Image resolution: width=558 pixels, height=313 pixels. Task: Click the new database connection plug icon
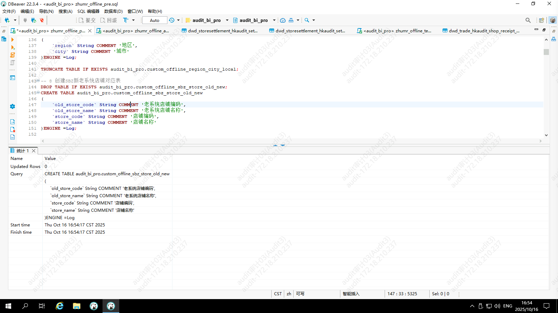[x=7, y=20]
